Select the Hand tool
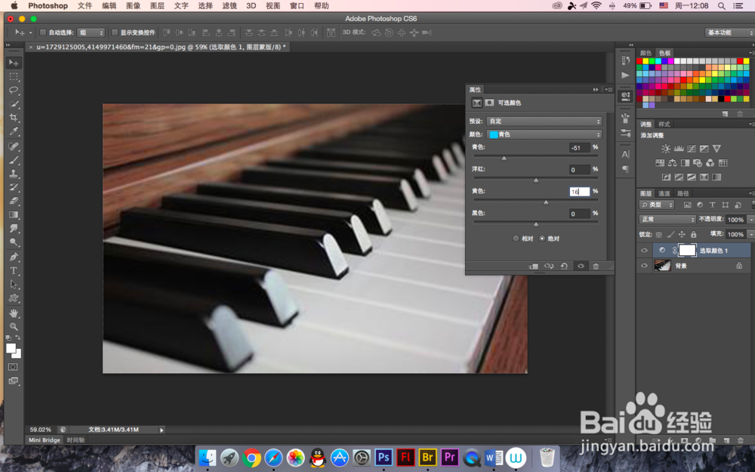This screenshot has height=472, width=755. [14, 313]
